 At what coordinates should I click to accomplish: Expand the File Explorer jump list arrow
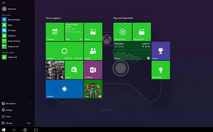(x=30, y=104)
